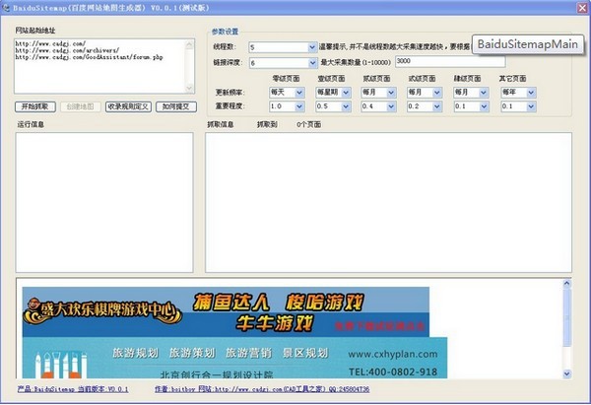Click the 重要程度 row label
The image size is (591, 405).
pyautogui.click(x=230, y=106)
